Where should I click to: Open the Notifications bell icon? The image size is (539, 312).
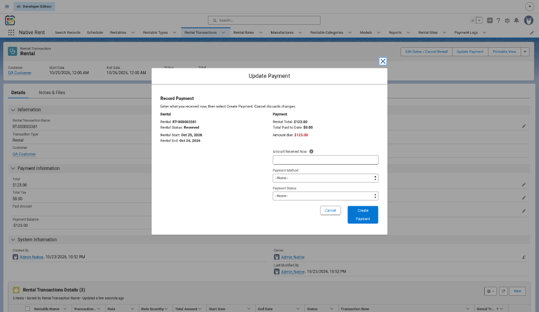coord(516,21)
